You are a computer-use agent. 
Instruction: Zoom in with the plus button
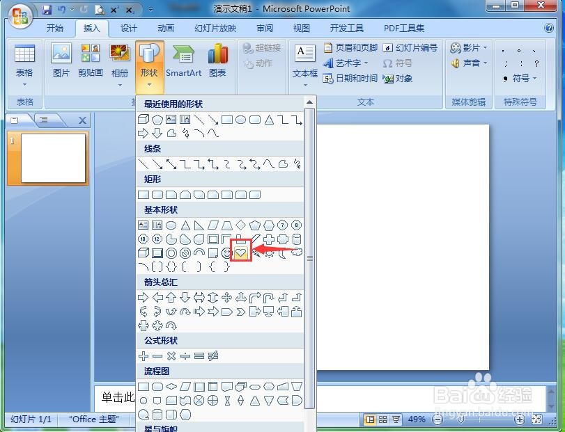520,419
